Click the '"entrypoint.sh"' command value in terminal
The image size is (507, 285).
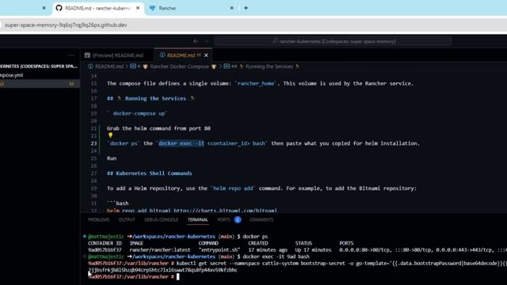[x=219, y=250]
